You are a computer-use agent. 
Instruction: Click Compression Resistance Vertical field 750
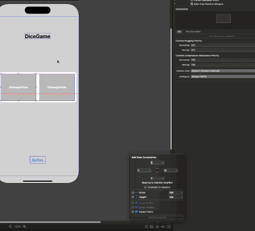pos(223,65)
